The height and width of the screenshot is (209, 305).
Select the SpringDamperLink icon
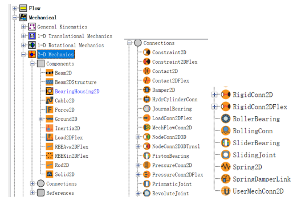[226, 179]
